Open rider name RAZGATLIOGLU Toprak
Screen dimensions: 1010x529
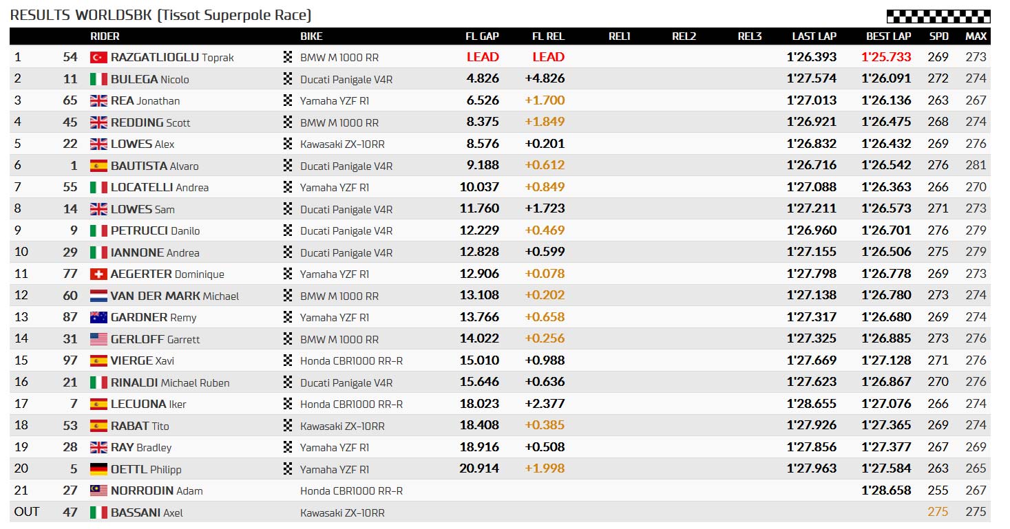[172, 57]
